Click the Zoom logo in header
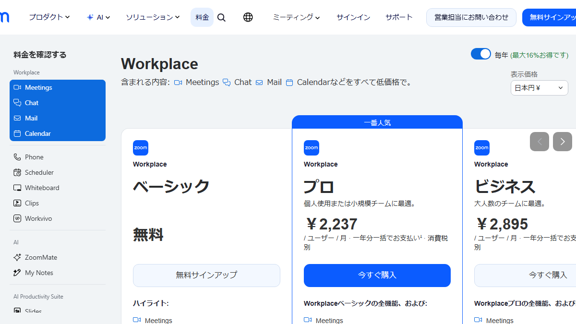This screenshot has height=324, width=576. 4,17
